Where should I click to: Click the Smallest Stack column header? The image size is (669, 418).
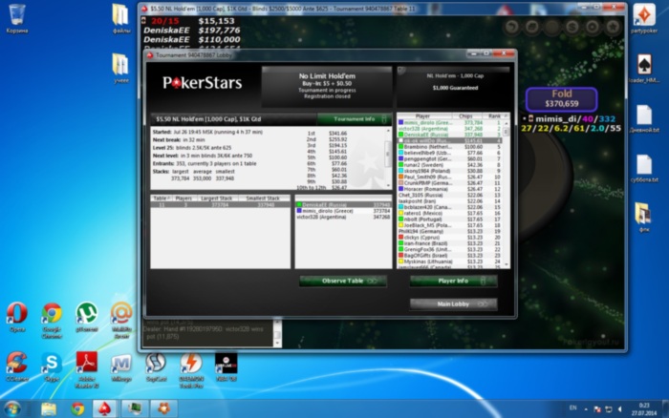click(x=263, y=199)
